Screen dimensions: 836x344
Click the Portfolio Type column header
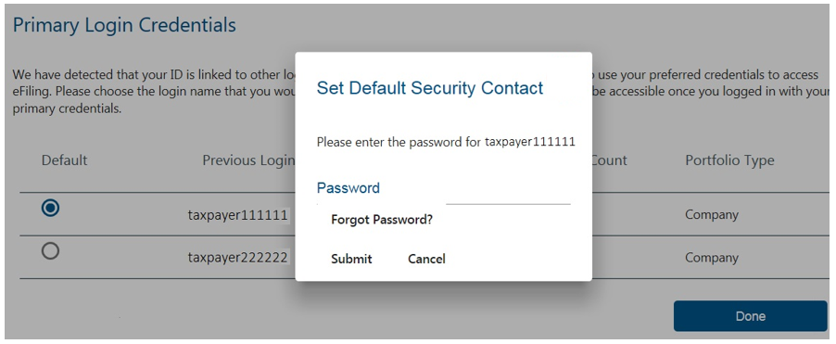pyautogui.click(x=730, y=160)
